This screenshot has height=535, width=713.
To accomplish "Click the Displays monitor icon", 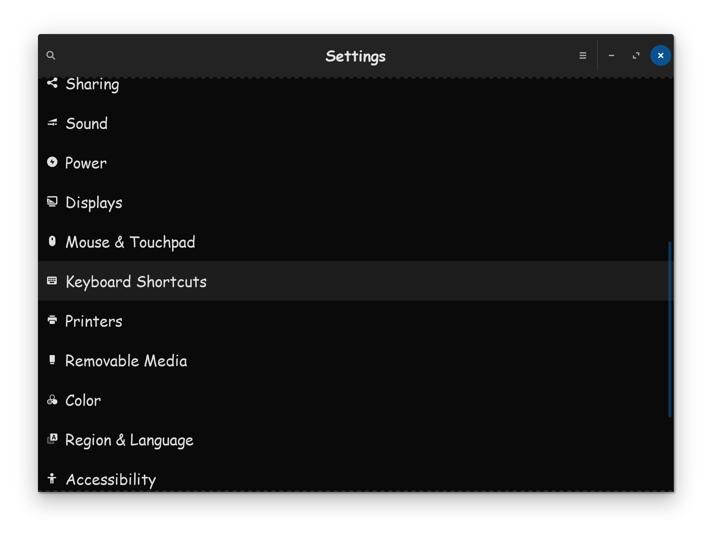I will pyautogui.click(x=52, y=202).
